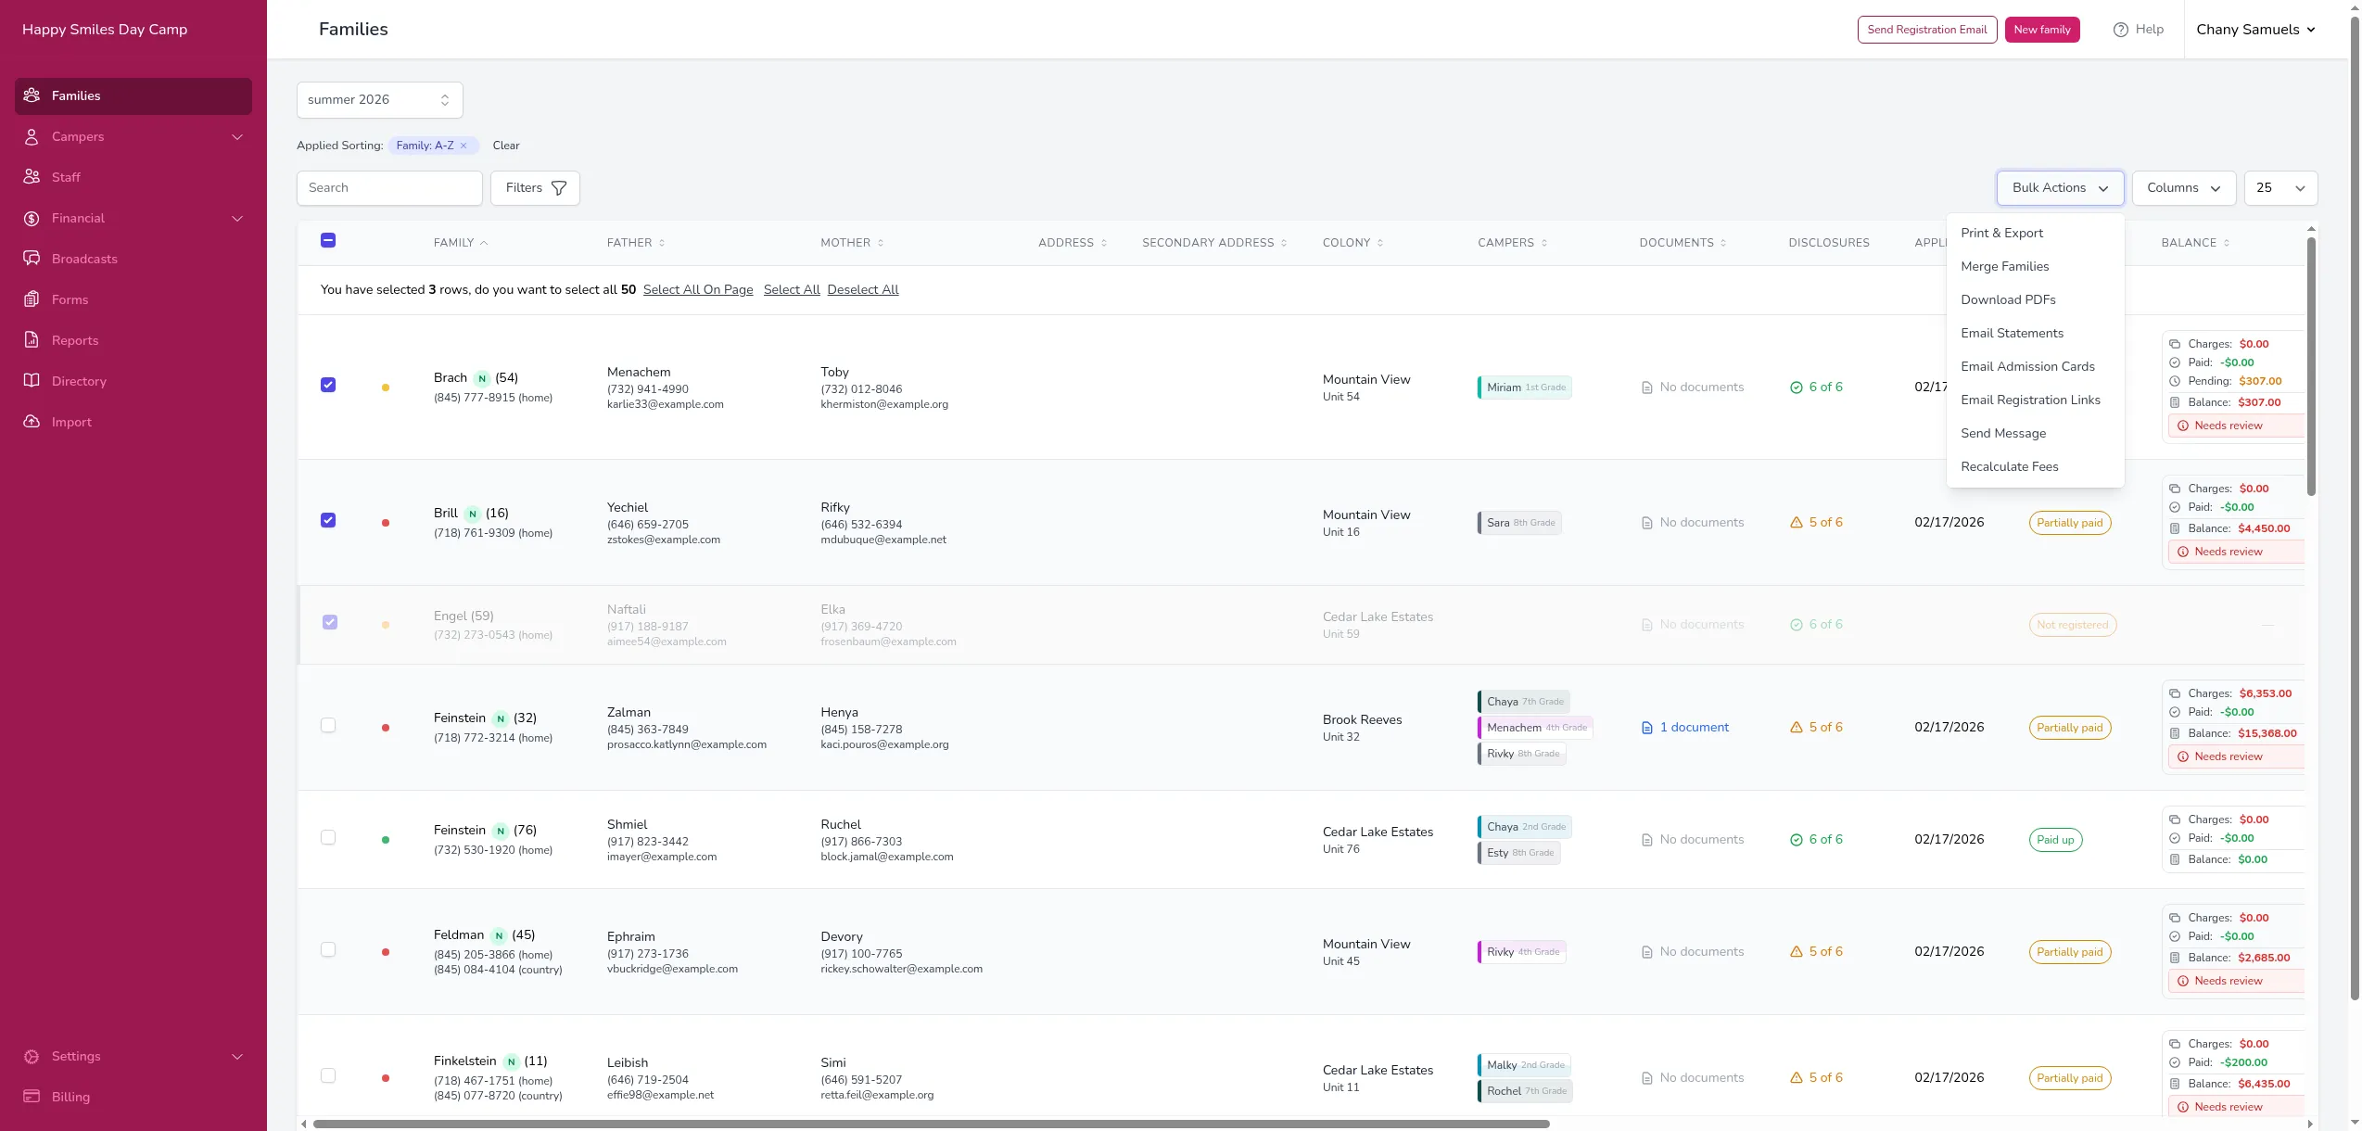Click the red status dot for Brill
This screenshot has width=2362, height=1131.
pos(386,523)
